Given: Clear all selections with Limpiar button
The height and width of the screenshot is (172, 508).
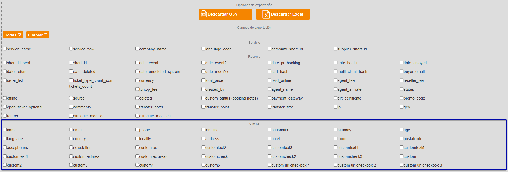Looking at the screenshot, I should click(x=37, y=35).
